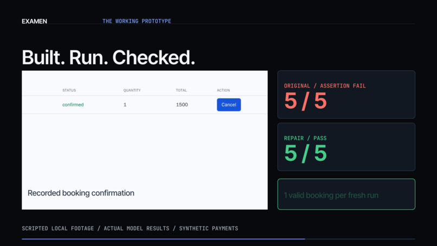This screenshot has height=246, width=437.
Task: Click the blue progress bar at bottom
Action: [163, 239]
